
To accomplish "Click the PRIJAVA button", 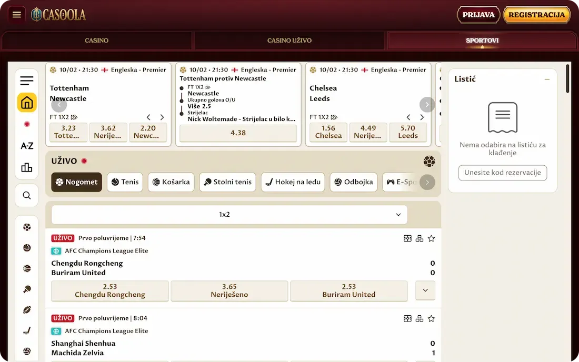I will click(478, 15).
